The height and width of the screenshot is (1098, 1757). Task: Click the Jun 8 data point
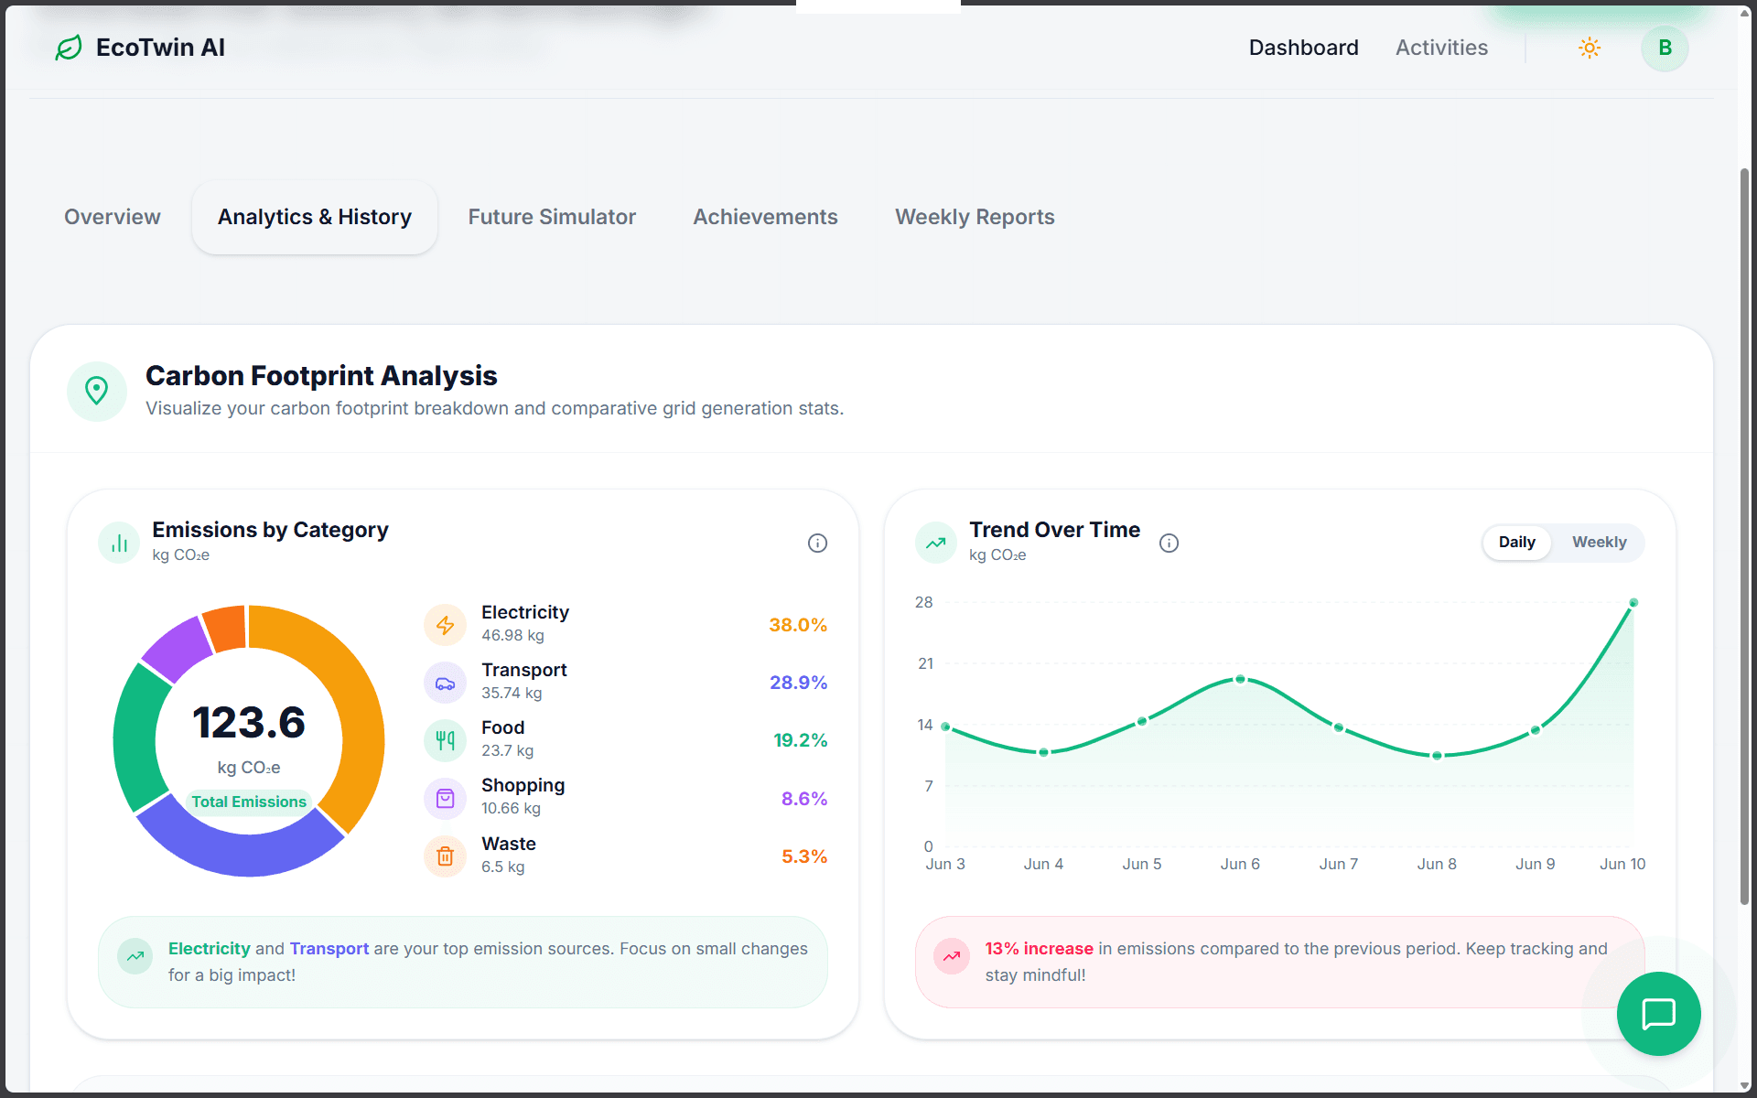coord(1437,756)
